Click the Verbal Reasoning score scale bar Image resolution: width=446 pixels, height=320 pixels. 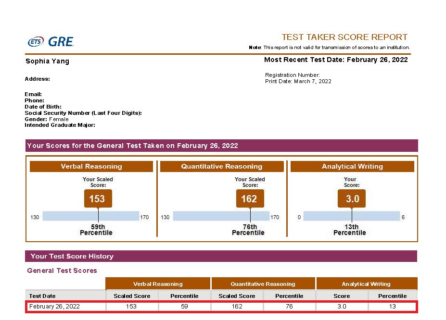click(91, 216)
